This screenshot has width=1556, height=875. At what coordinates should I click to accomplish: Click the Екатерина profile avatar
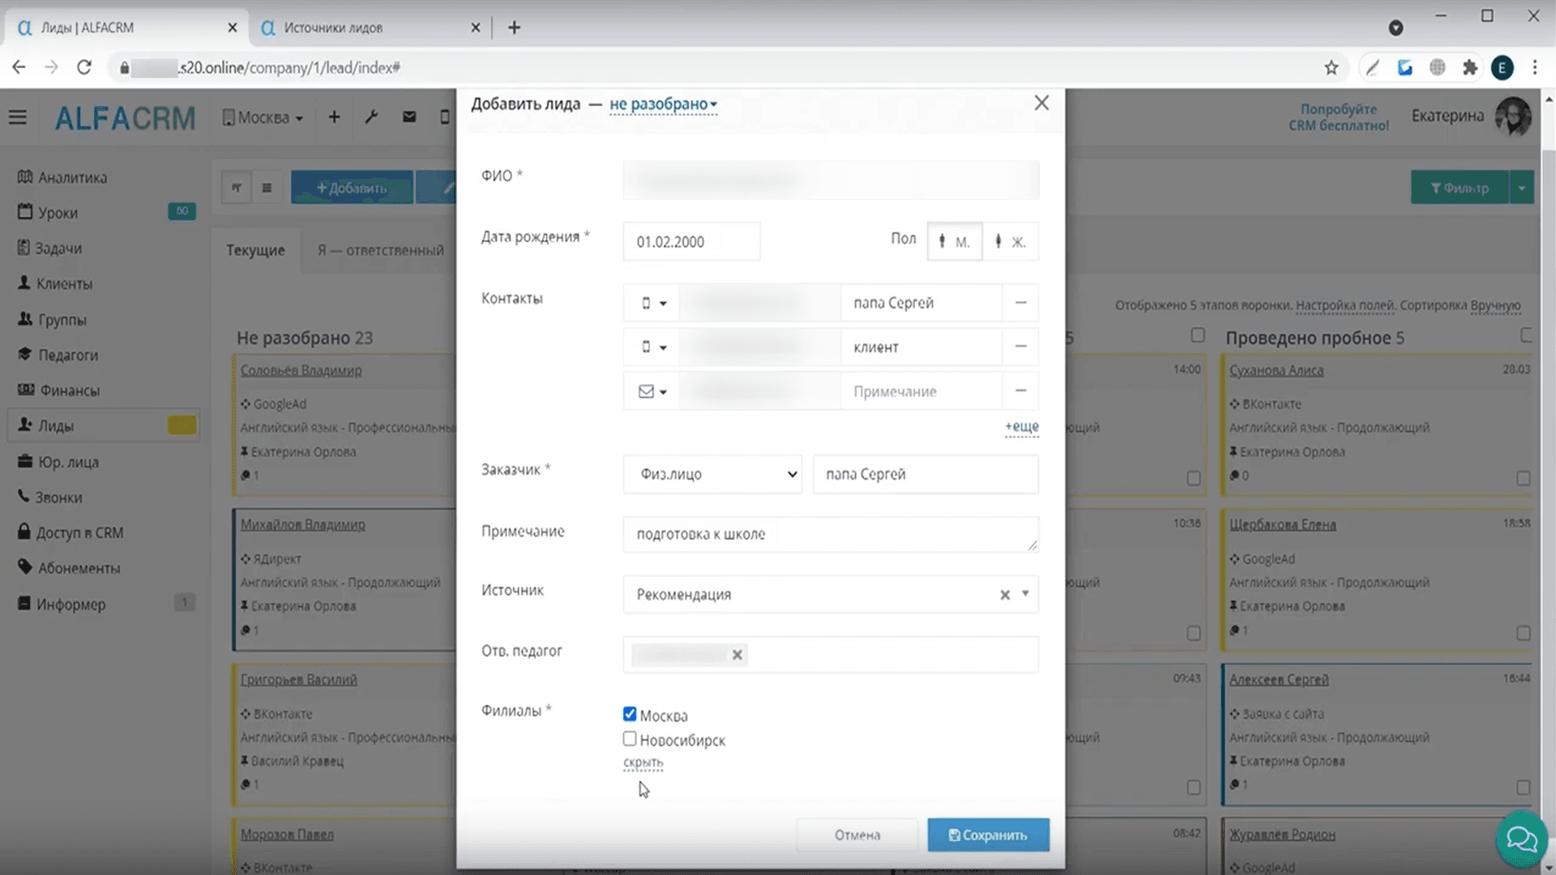[1512, 116]
